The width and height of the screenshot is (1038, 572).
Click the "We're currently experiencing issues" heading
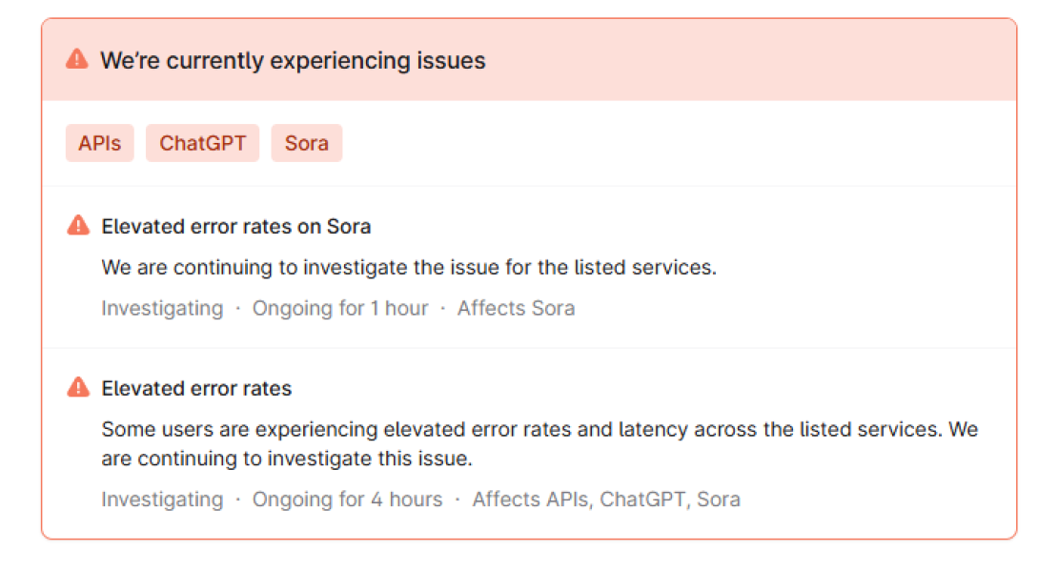[x=293, y=61]
